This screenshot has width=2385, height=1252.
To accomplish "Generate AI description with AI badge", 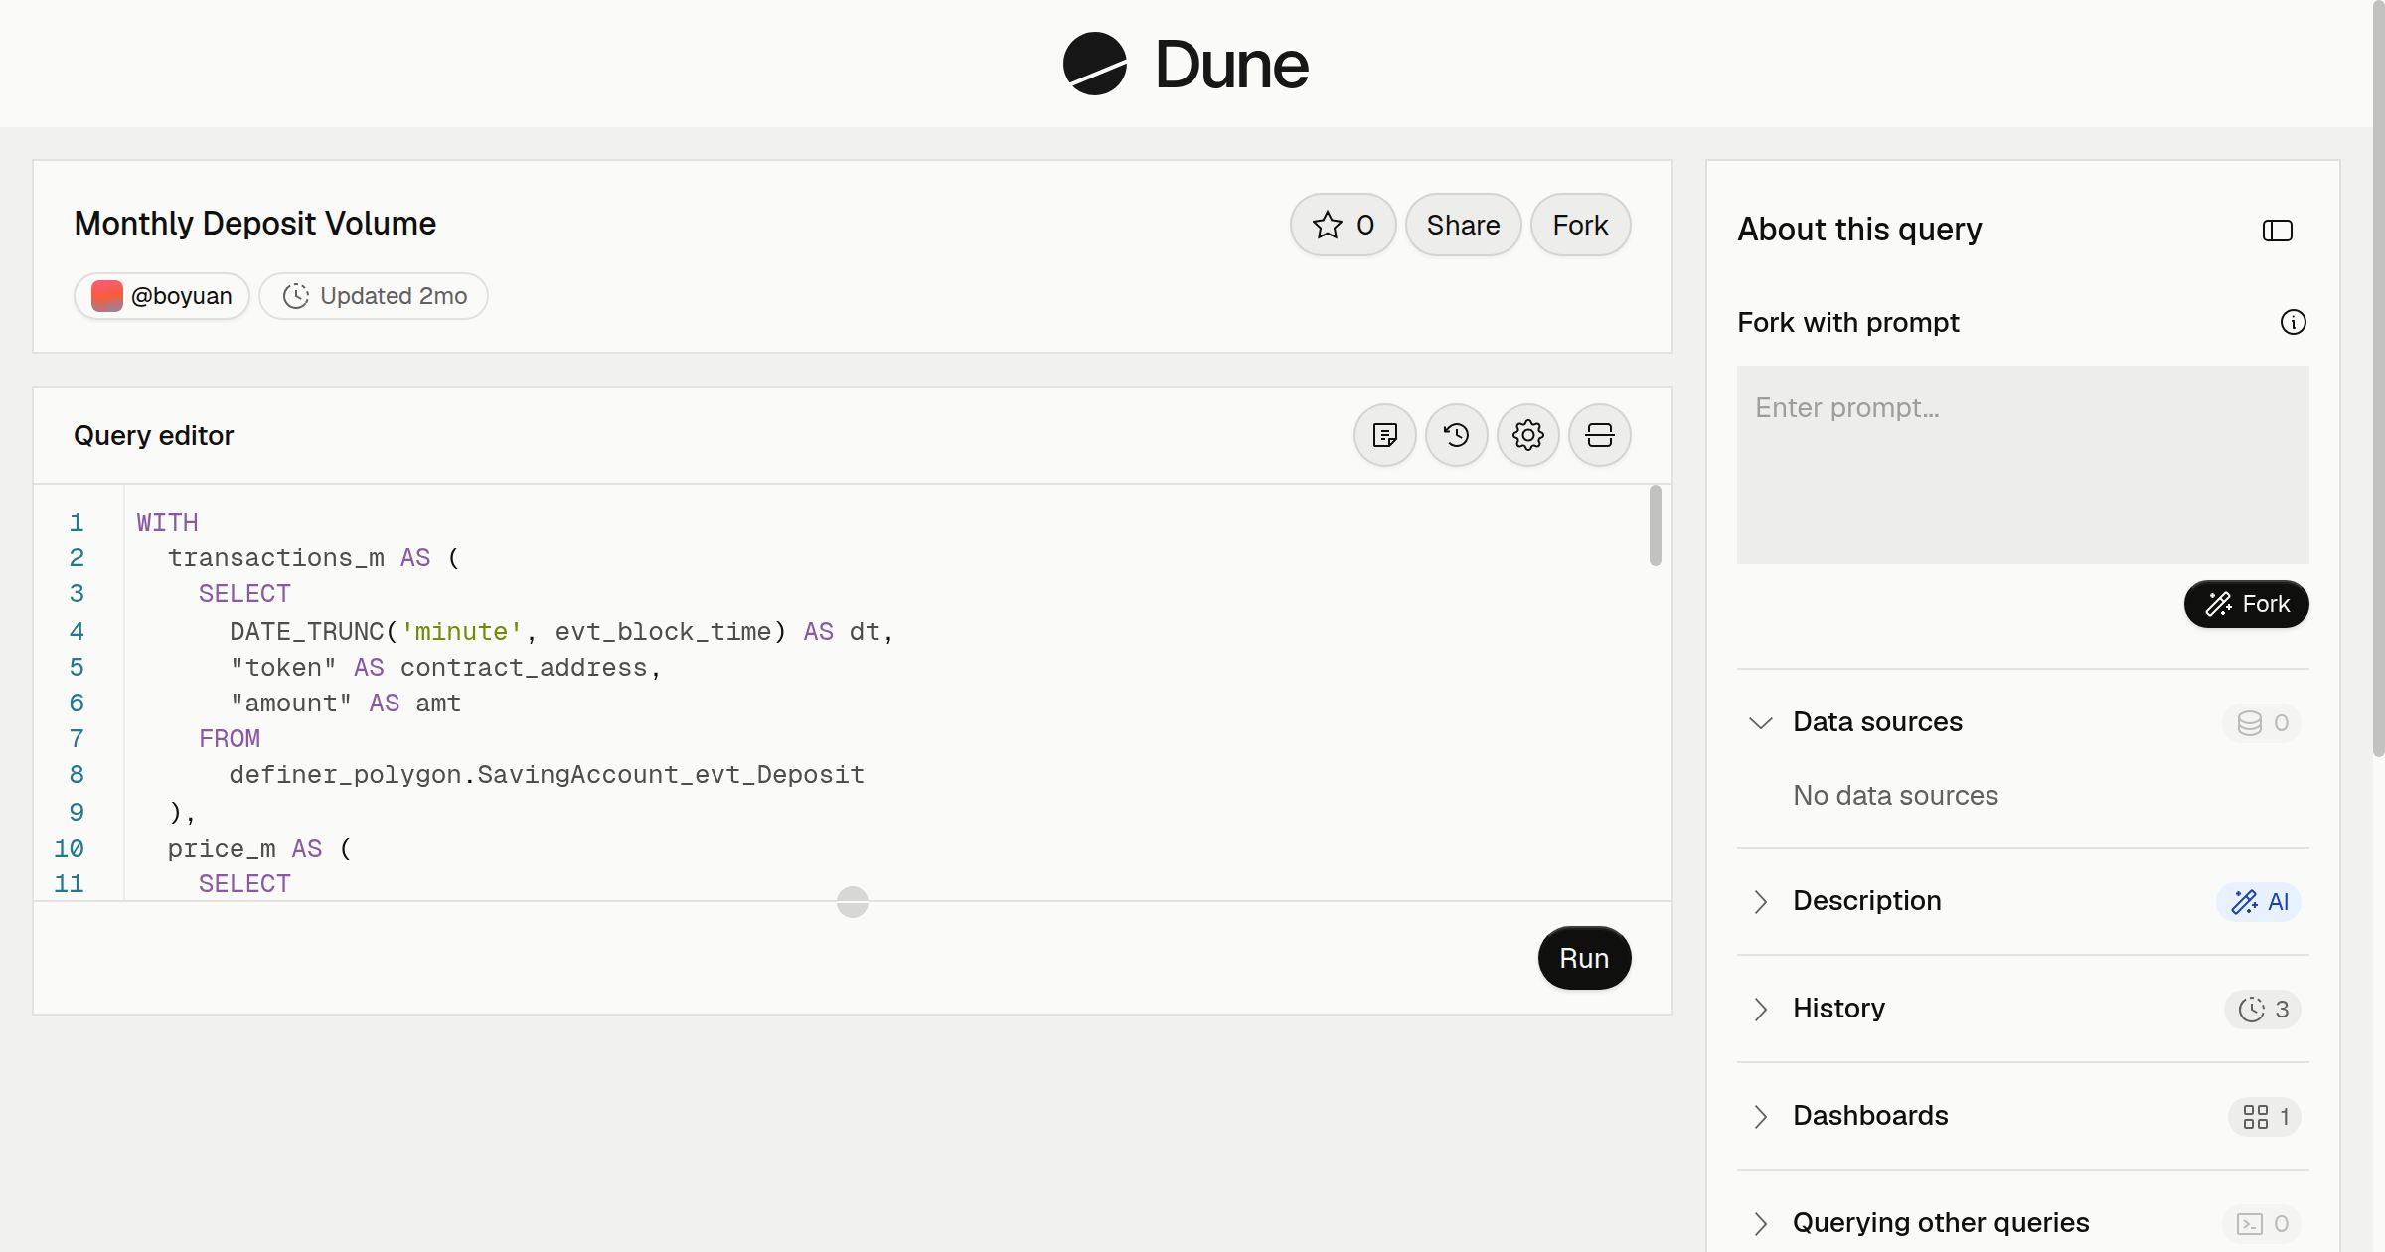I will (x=2259, y=901).
